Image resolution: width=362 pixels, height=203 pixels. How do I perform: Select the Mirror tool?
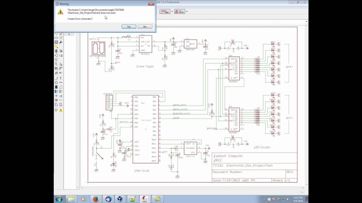[56, 37]
